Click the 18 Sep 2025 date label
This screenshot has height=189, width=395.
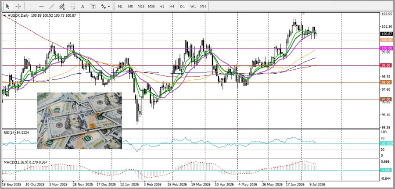(11, 184)
